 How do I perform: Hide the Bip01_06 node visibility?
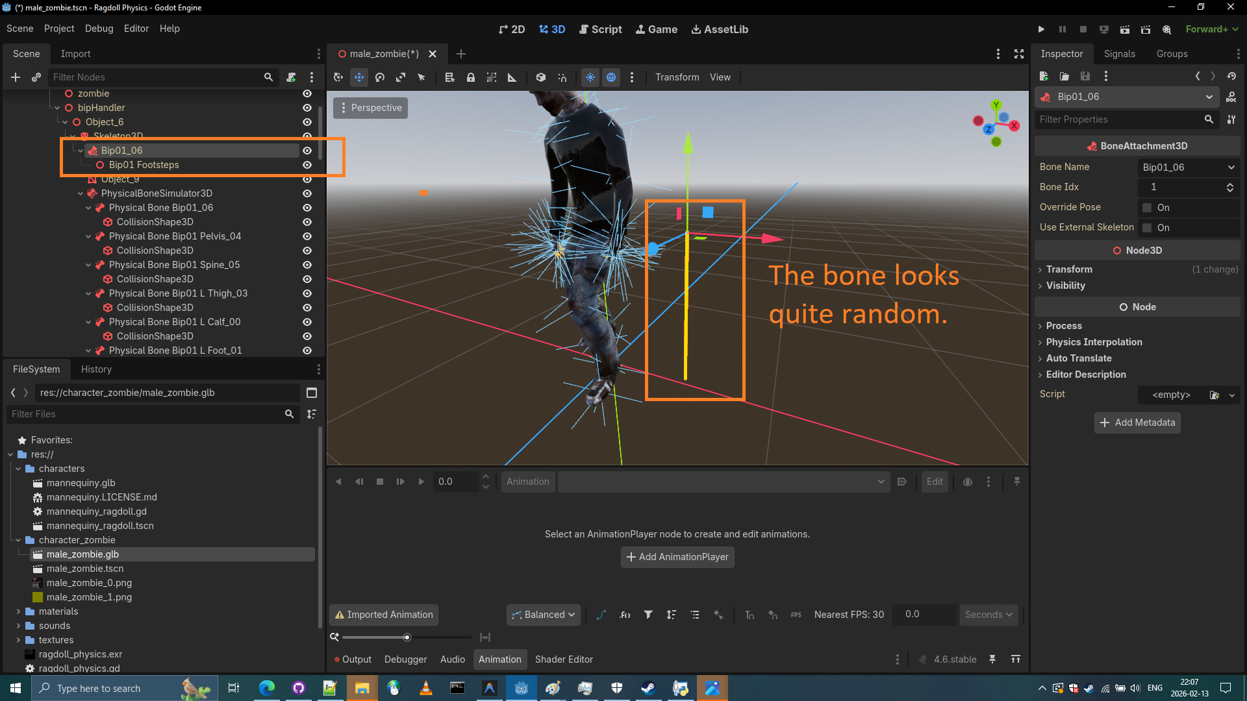pyautogui.click(x=307, y=151)
